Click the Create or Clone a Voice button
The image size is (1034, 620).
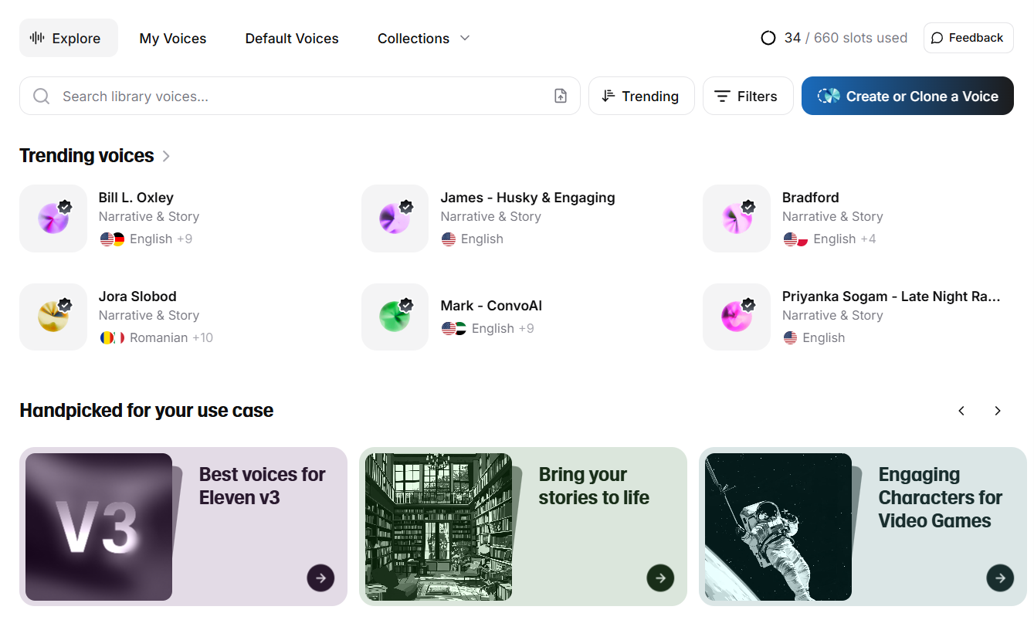pyautogui.click(x=907, y=96)
